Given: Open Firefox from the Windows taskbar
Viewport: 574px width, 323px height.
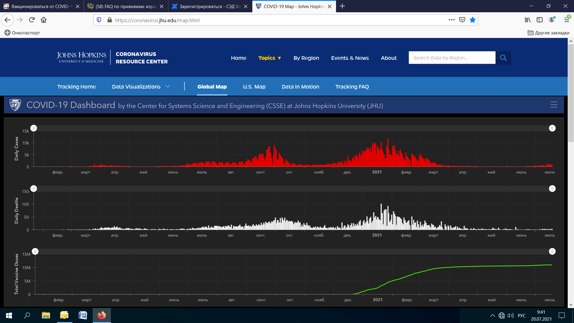Looking at the screenshot, I should pyautogui.click(x=102, y=316).
